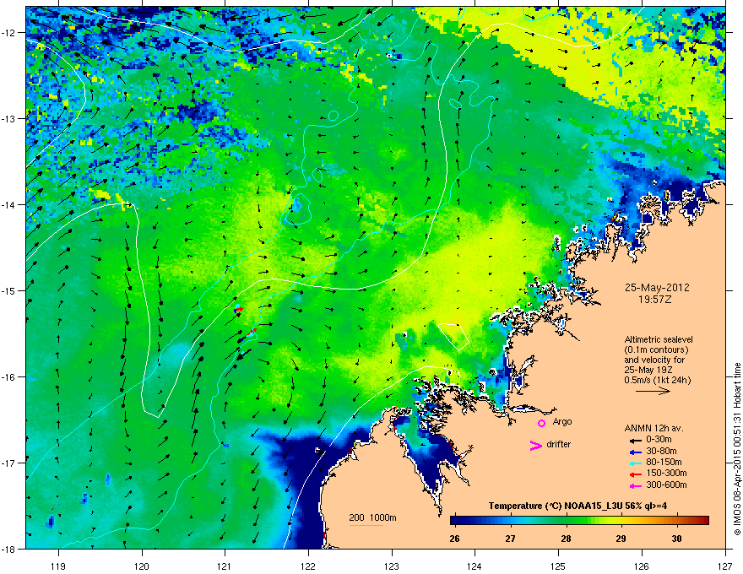The height and width of the screenshot is (574, 743).
Task: Click the latitude axis label '-16'
Action: [x=9, y=377]
